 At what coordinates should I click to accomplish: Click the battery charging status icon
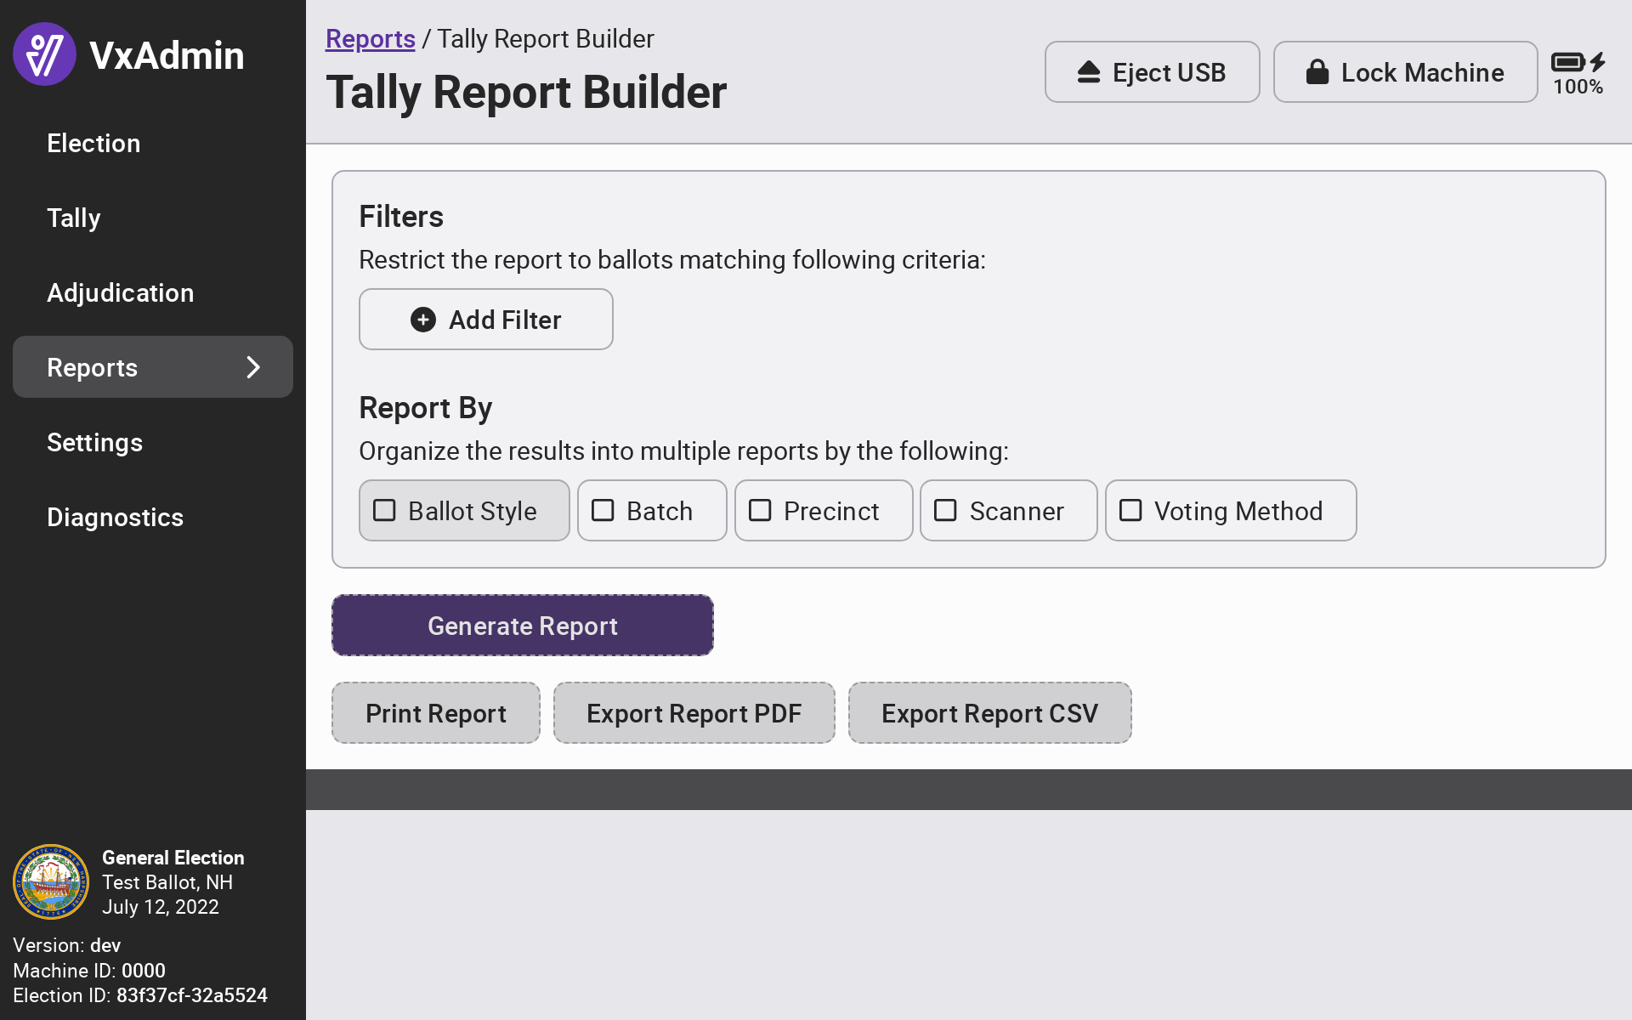[x=1578, y=62]
